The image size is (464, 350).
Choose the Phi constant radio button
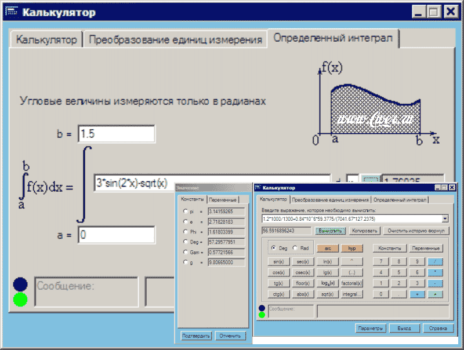point(186,231)
